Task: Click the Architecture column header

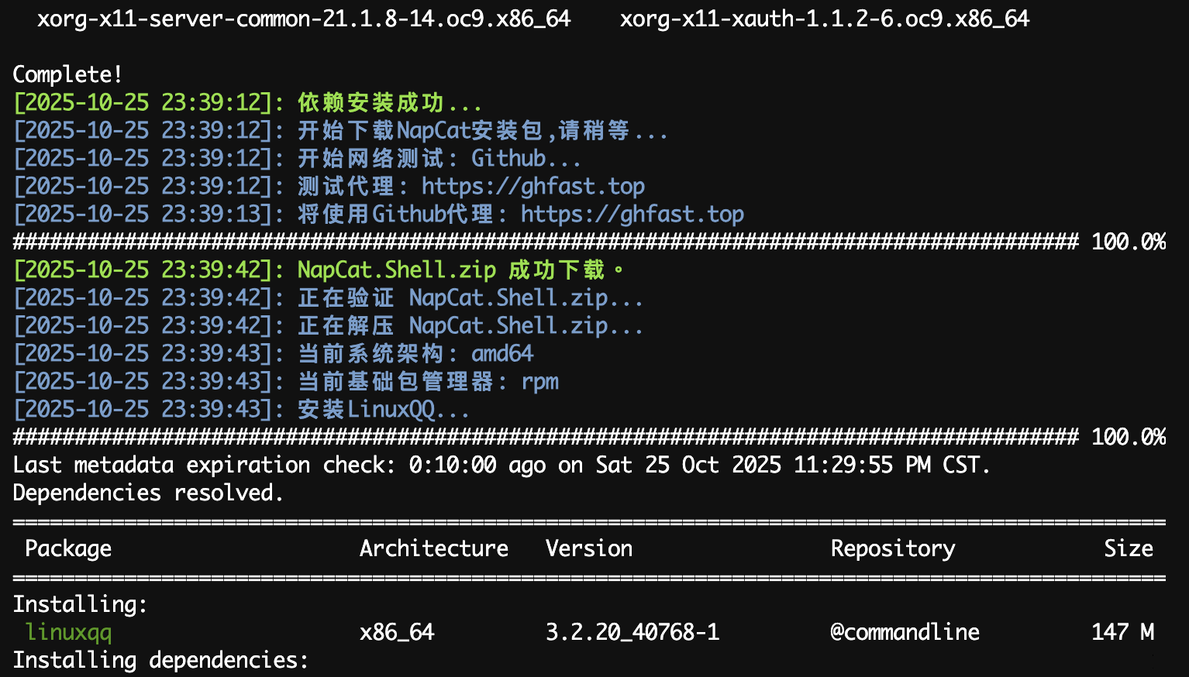Action: [x=433, y=548]
